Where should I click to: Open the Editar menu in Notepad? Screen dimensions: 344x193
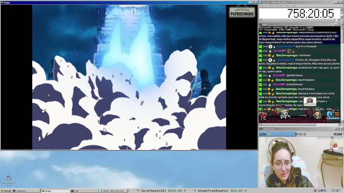[270, 6]
